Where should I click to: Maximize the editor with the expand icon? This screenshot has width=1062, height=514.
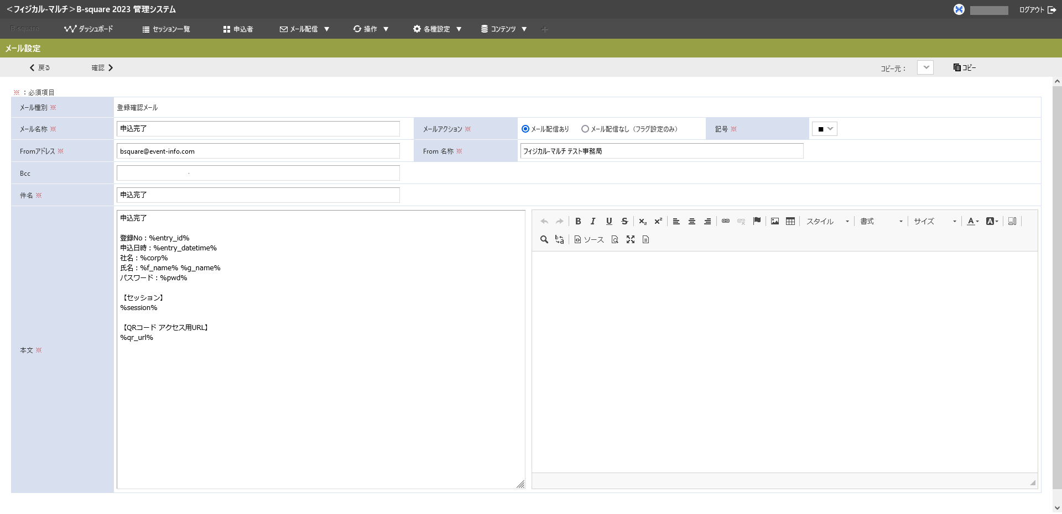pos(631,239)
